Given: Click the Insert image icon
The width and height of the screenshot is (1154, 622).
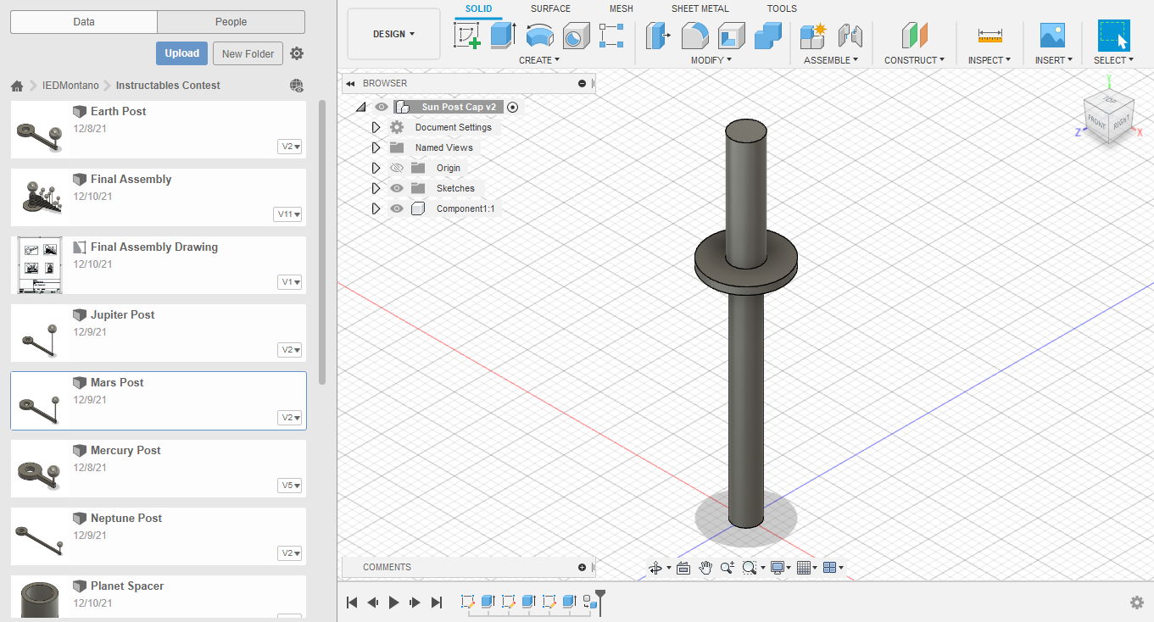Looking at the screenshot, I should coord(1052,36).
